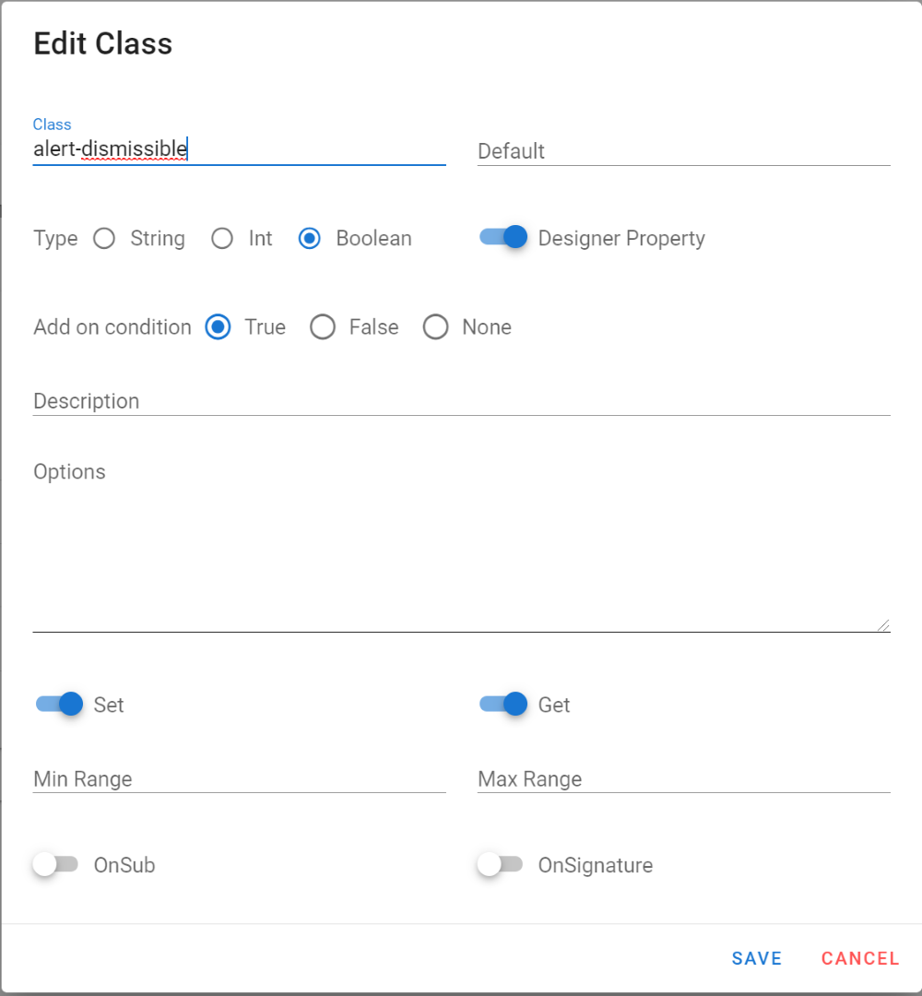Focus the Max Range input
Screen dimensions: 922x996
(x=683, y=779)
